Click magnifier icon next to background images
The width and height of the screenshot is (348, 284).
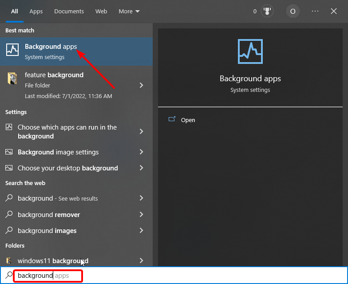pyautogui.click(x=9, y=230)
